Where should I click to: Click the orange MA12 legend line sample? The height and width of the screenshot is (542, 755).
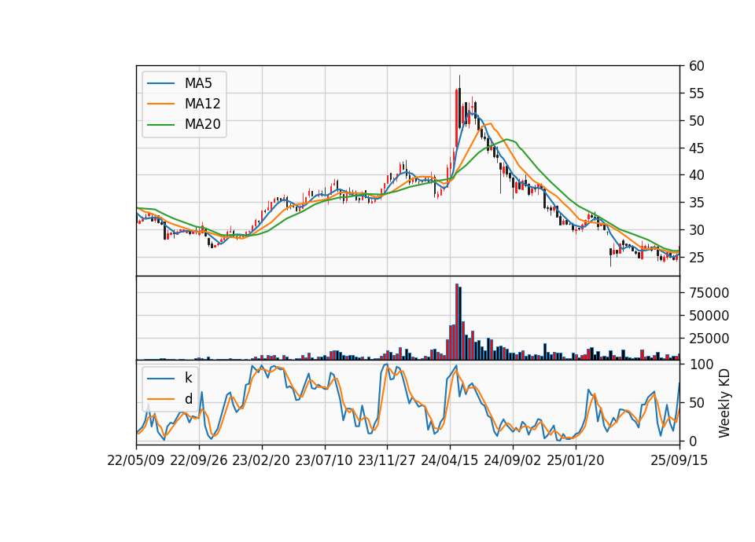pyautogui.click(x=160, y=104)
